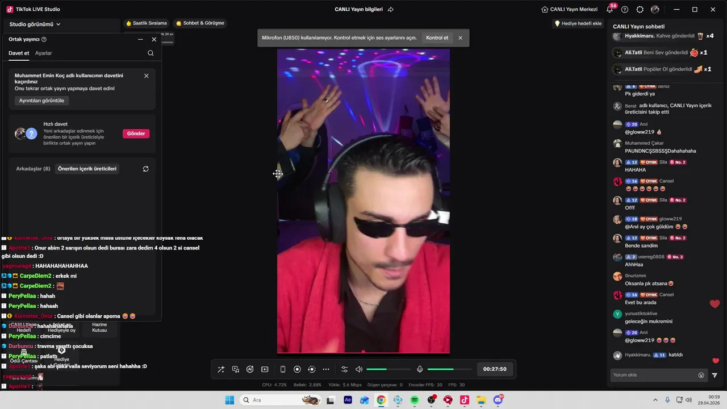The width and height of the screenshot is (727, 409).
Task: Click Ayrıntıları görüntüle button
Action: pyautogui.click(x=41, y=101)
